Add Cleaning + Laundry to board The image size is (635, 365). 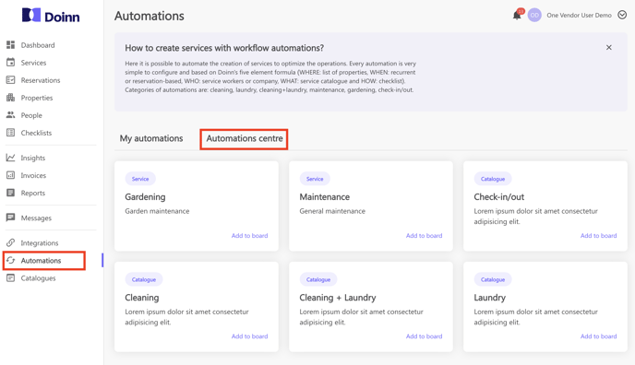pyautogui.click(x=424, y=336)
